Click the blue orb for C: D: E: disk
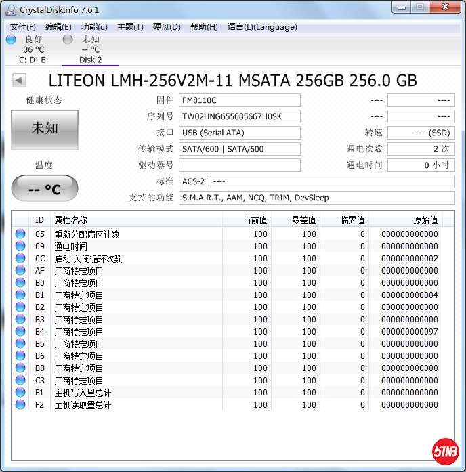Image resolution: width=466 pixels, height=472 pixels. (11, 39)
